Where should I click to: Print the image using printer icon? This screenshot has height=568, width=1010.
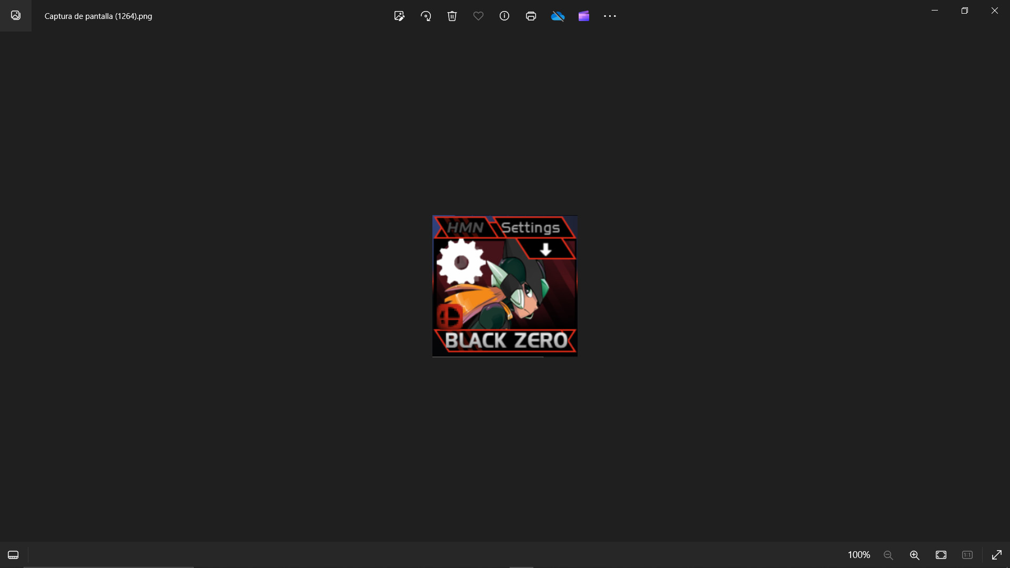point(531,16)
